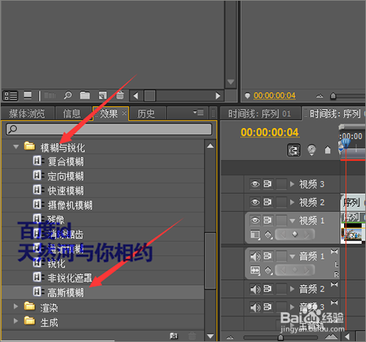This screenshot has width=366, height=342.
Task: Click the New Item icon in project panel
Action: 102,95
